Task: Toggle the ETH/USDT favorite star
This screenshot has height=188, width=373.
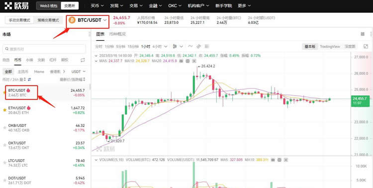Action: click(4, 110)
